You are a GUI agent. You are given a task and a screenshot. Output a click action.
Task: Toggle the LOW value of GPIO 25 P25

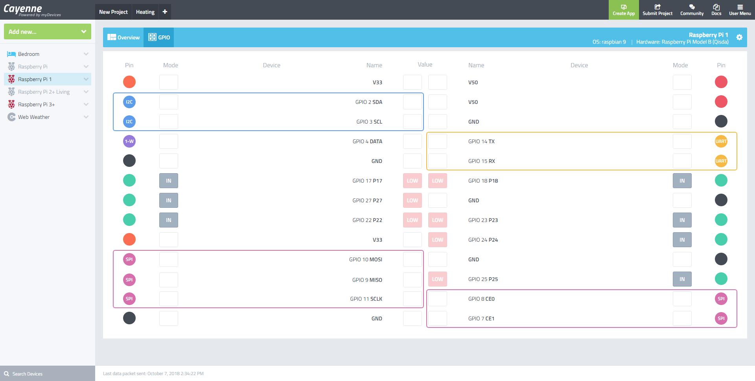pos(438,279)
